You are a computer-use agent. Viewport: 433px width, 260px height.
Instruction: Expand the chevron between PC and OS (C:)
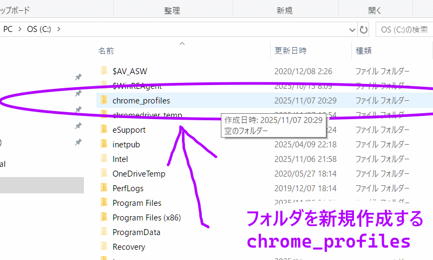(x=19, y=29)
